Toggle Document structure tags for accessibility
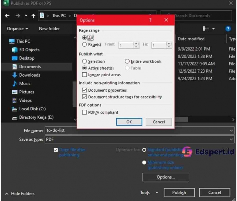237x201 pixels. click(84, 97)
